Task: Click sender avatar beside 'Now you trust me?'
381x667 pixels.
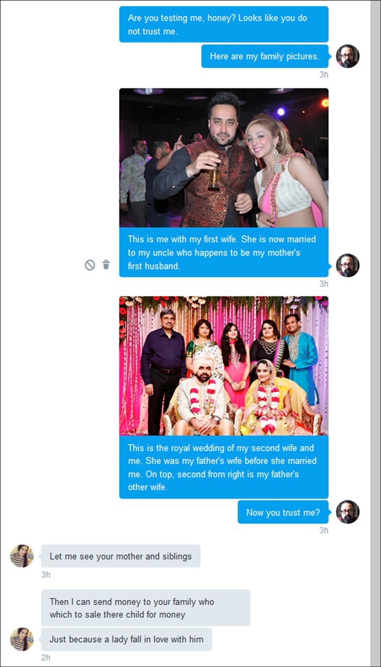Action: coord(347,512)
